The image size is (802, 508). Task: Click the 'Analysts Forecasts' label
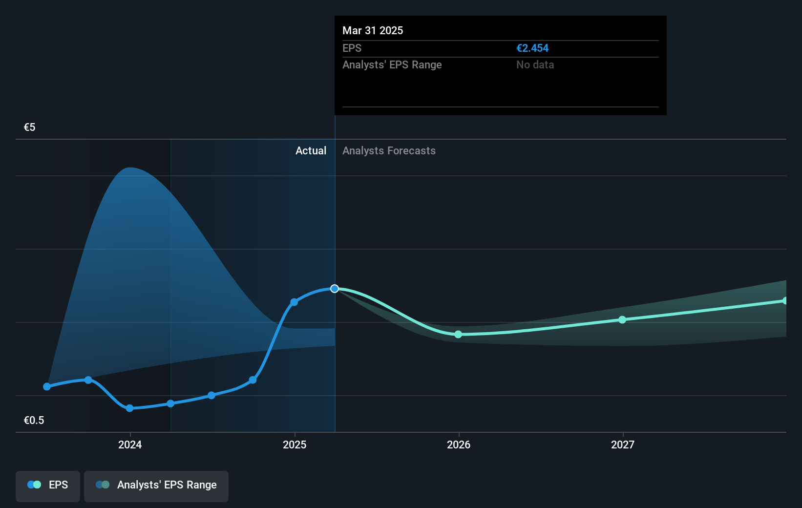389,150
